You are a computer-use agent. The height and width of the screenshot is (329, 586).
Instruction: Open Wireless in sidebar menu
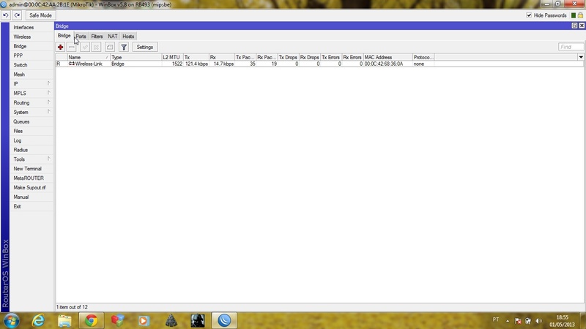31,37
